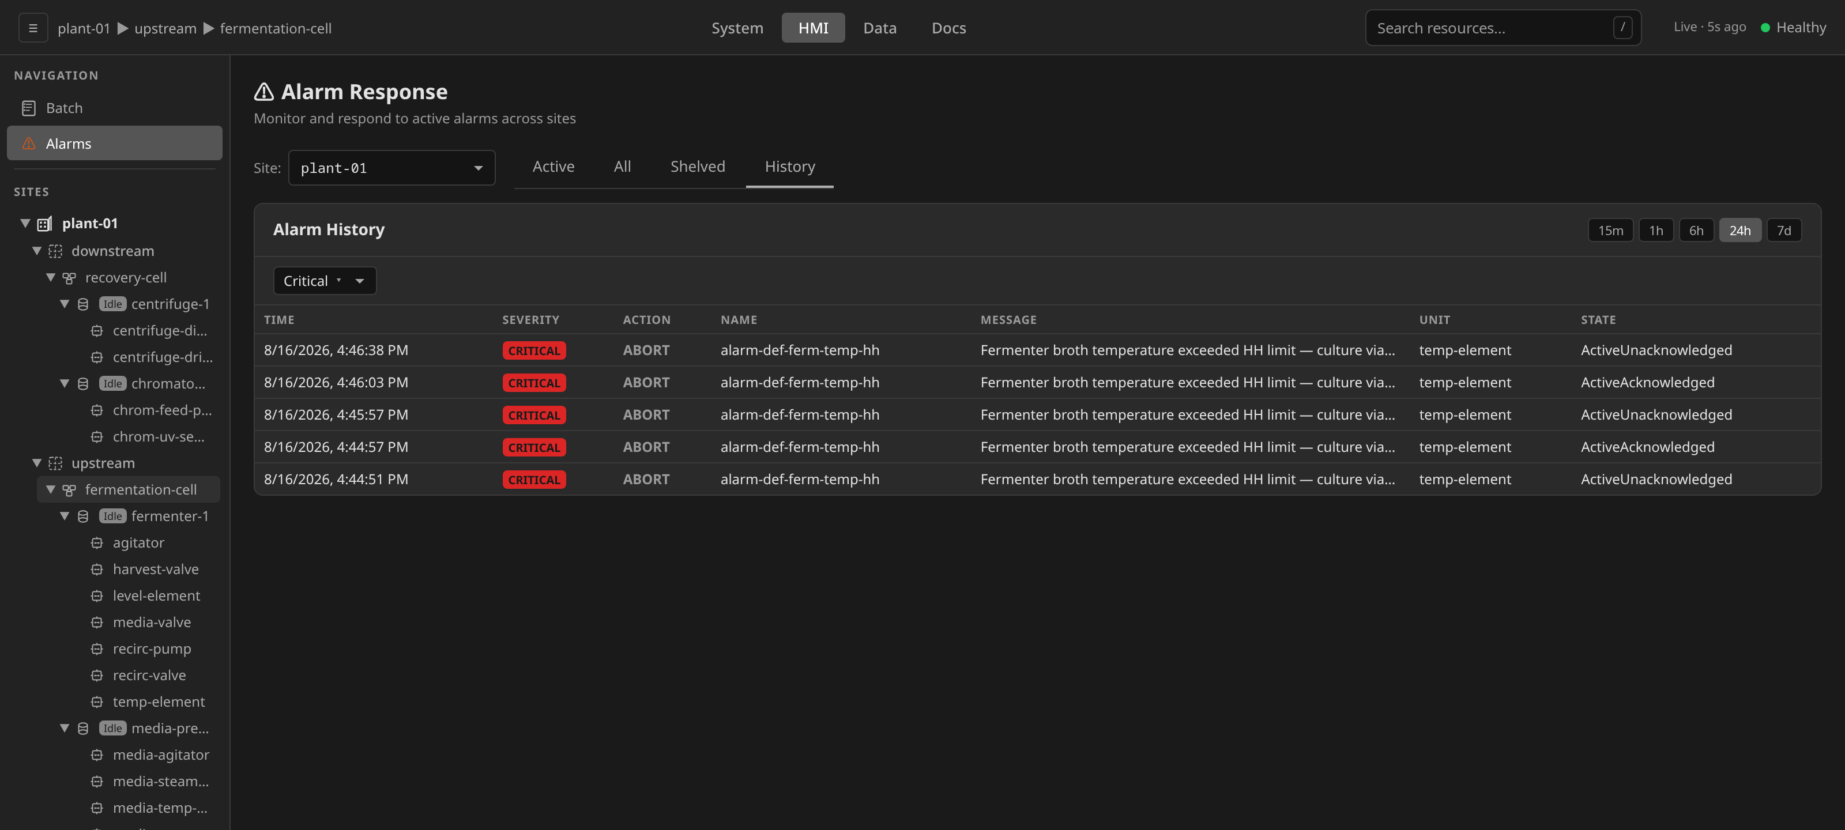Open the Critical severity filter dropdown
The height and width of the screenshot is (830, 1845).
tap(325, 281)
